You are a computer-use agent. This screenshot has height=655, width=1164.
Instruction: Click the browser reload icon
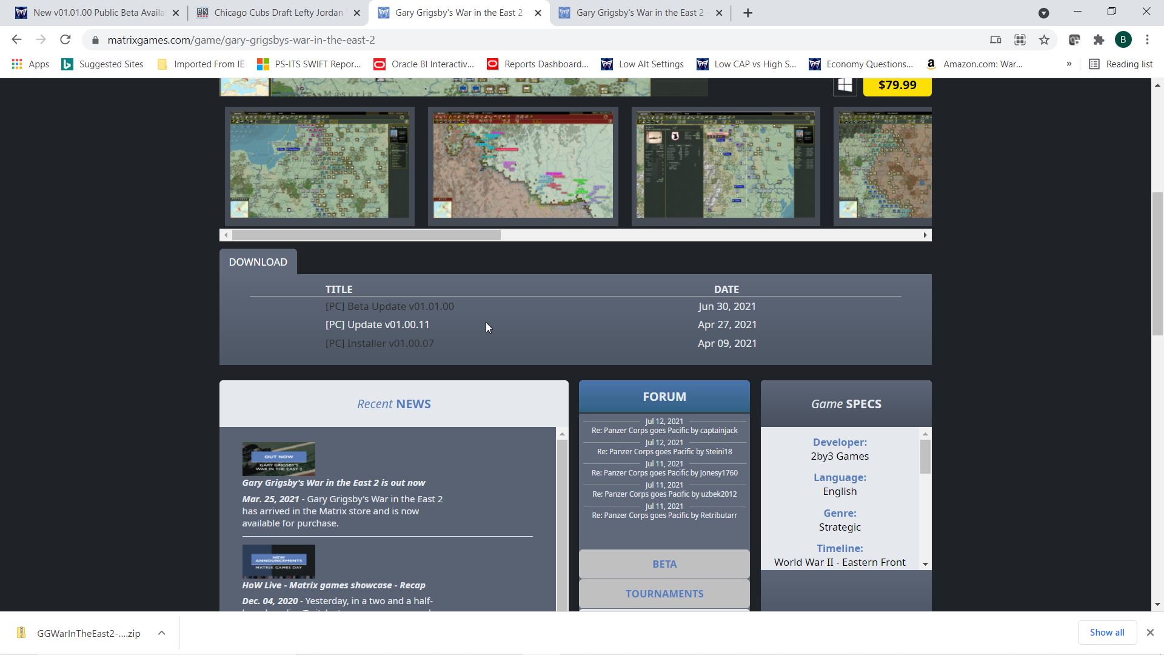click(65, 40)
